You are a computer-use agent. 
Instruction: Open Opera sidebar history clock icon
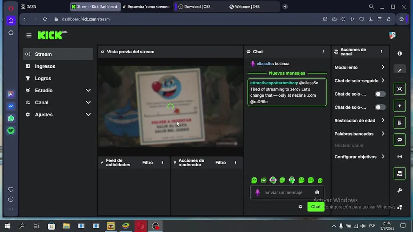click(x=11, y=199)
